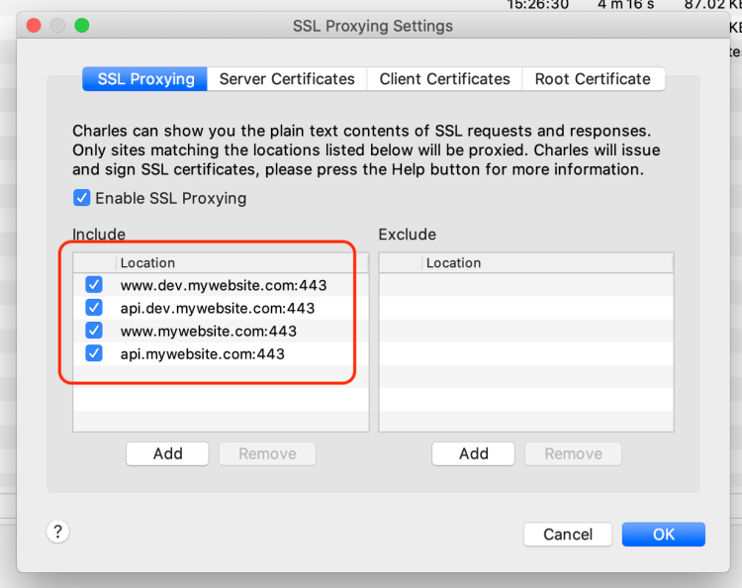Open the Client Certificates tab
This screenshot has height=588, width=742.
pyautogui.click(x=444, y=79)
